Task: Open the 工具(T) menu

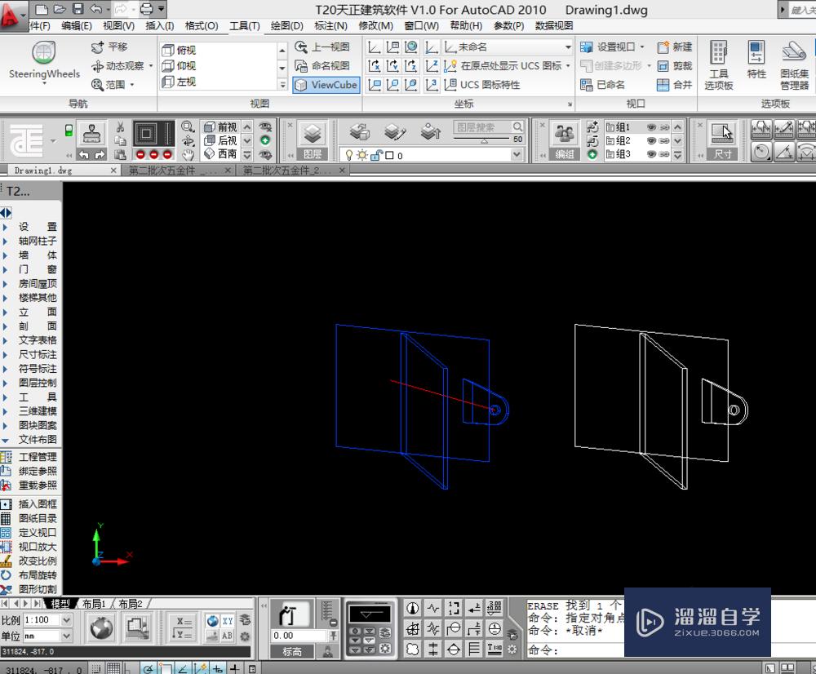Action: (x=245, y=25)
